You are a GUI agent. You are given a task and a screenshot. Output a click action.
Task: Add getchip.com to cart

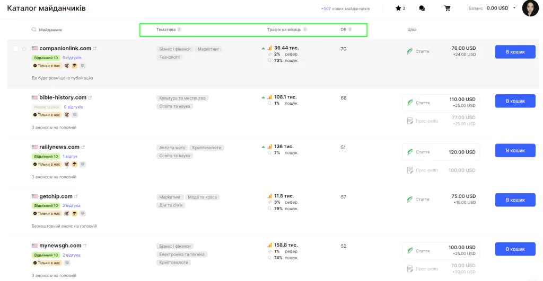coord(515,200)
